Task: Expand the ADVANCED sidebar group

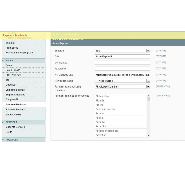Action: coord(23,140)
